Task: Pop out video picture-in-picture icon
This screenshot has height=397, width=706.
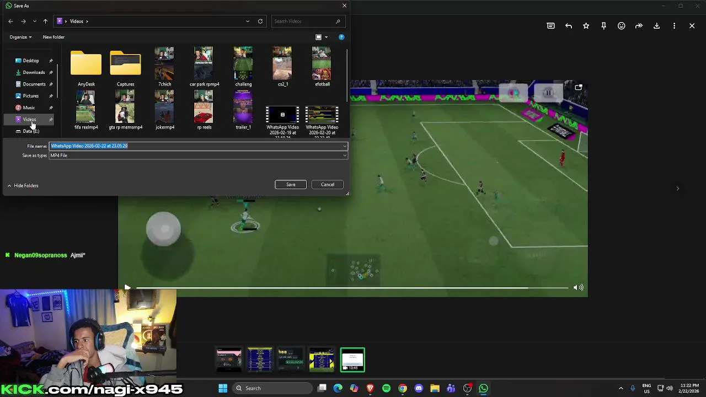Action: [578, 88]
